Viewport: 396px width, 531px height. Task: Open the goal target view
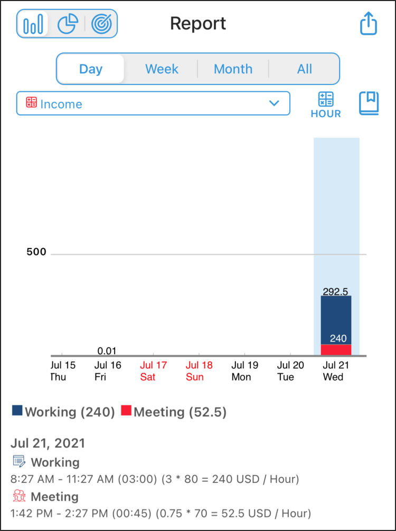point(101,24)
